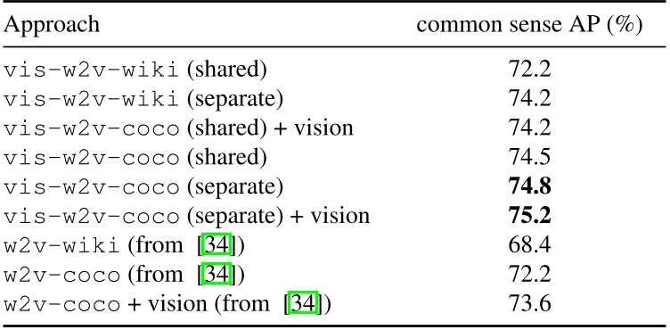Open citation 34 in the w2v-wiki row
Image resolution: width=670 pixels, height=330 pixels.
pos(217,245)
